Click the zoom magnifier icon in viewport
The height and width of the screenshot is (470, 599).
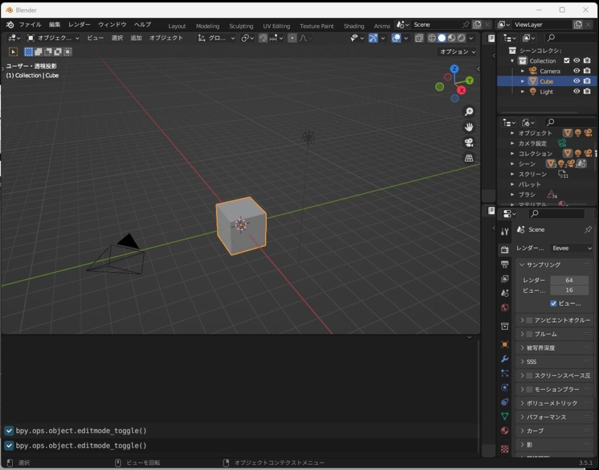point(469,112)
